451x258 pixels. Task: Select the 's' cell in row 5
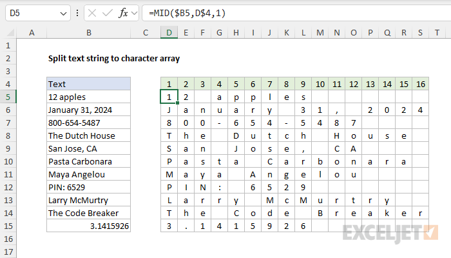pyautogui.click(x=303, y=97)
